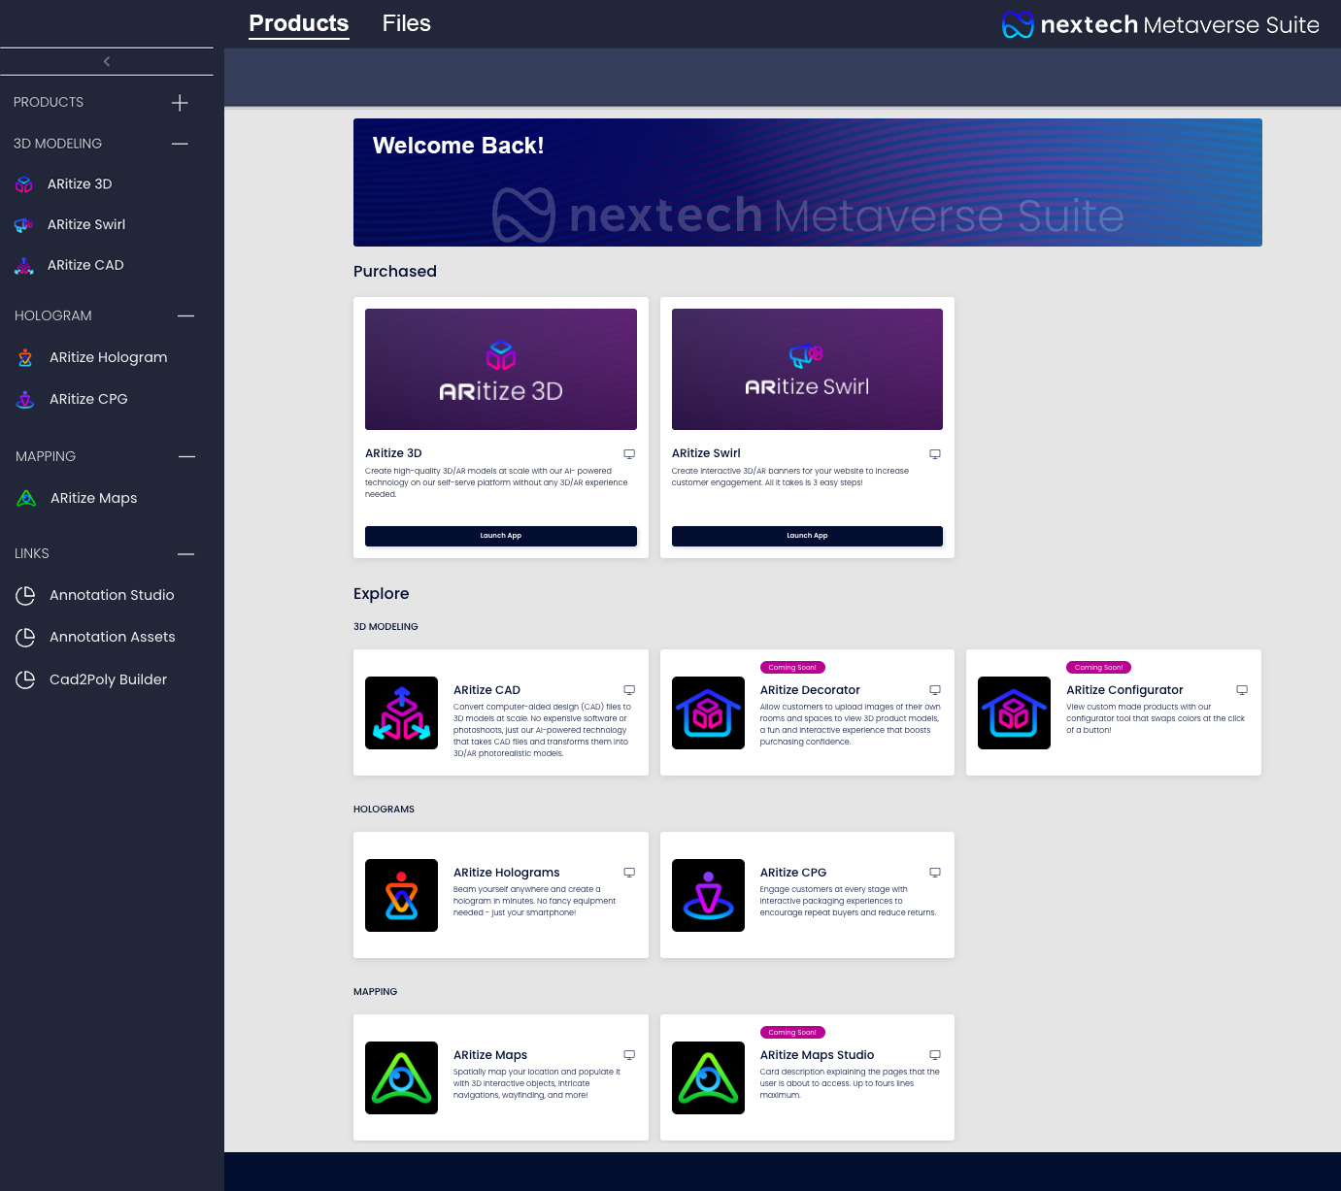Click the Cad2Poly Builder pie icon
The image size is (1341, 1191).
26,679
